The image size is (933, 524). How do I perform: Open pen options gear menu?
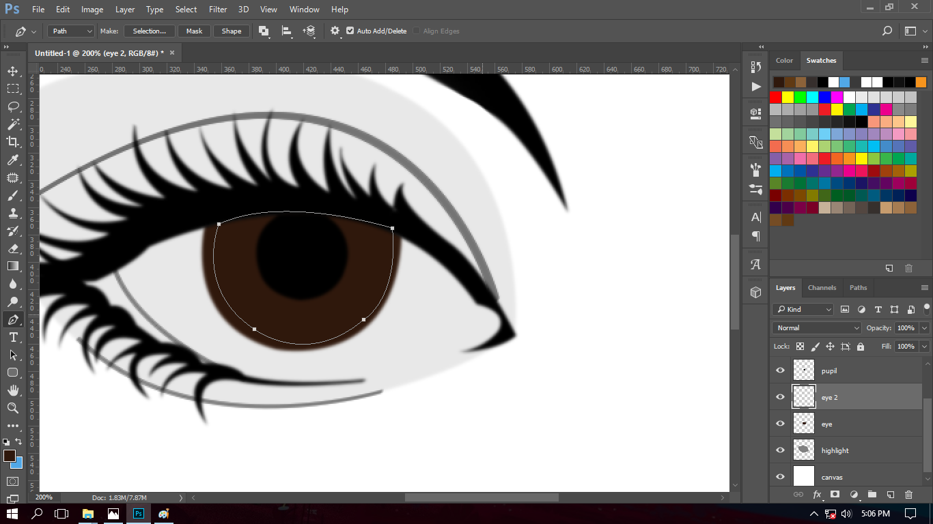tap(335, 31)
